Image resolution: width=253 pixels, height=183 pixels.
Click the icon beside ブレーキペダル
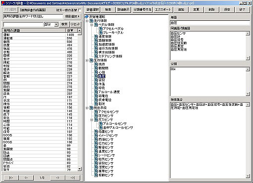click(101, 33)
